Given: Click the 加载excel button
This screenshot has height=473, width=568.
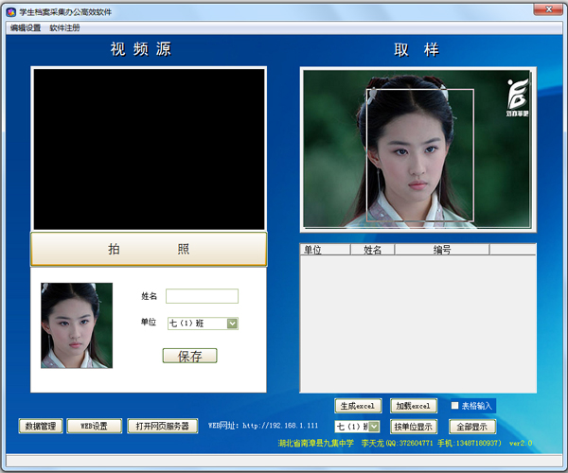Looking at the screenshot, I should pyautogui.click(x=414, y=406).
